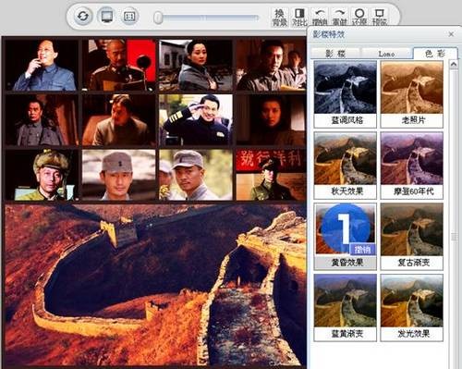Click the 黄昏效果 effect label
The image size is (462, 369).
[346, 263]
